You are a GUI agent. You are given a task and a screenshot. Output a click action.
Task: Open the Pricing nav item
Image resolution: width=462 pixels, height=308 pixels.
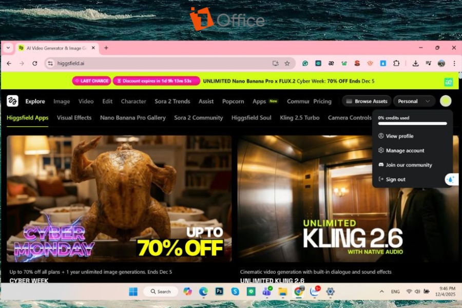coord(322,102)
